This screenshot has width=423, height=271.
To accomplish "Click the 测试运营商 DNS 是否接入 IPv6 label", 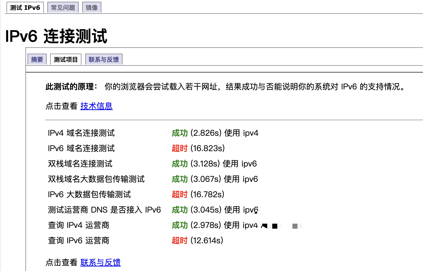I will pos(104,210).
